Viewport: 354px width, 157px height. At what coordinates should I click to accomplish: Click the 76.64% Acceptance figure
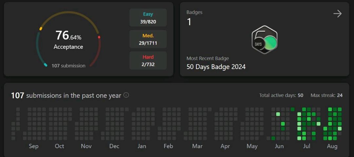pyautogui.click(x=69, y=40)
